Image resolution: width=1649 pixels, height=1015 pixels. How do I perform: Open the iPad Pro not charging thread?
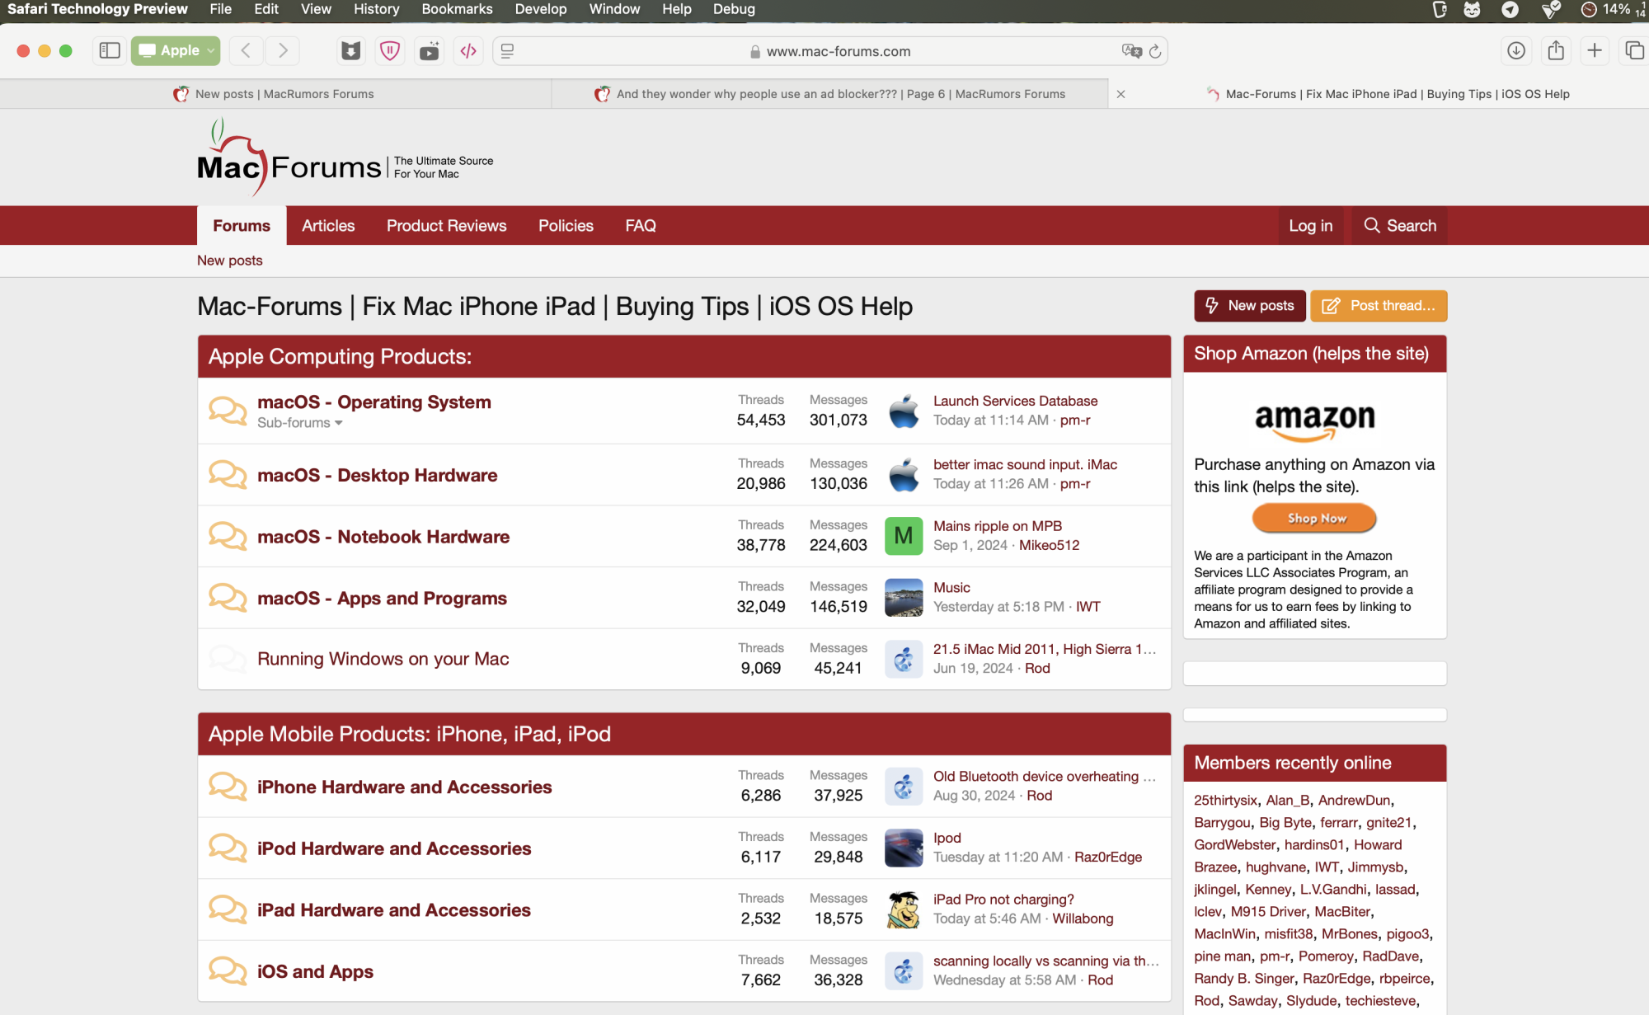(x=1003, y=900)
